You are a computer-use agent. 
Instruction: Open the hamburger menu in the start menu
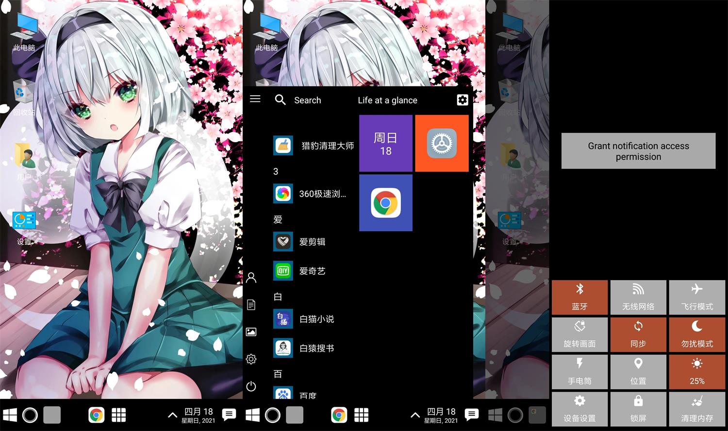click(x=255, y=99)
